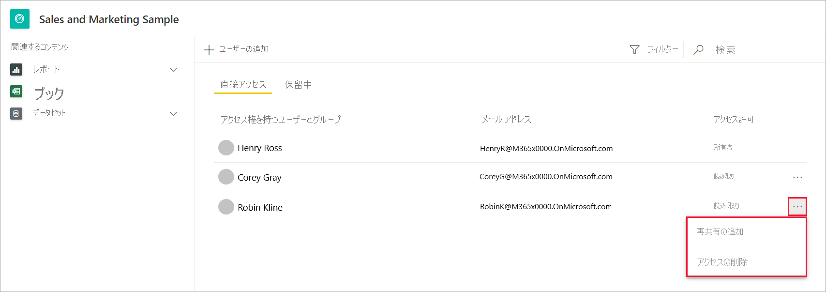Screen dimensions: 826x292
Task: Expand the データセット section chevron
Action: point(173,114)
